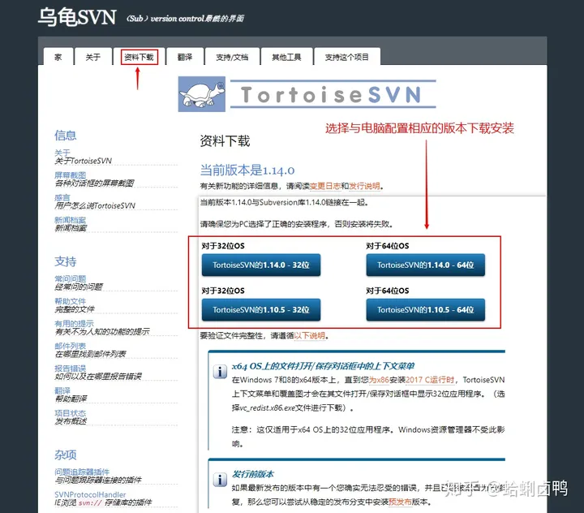Click the 信息 sidebar heading

66,135
